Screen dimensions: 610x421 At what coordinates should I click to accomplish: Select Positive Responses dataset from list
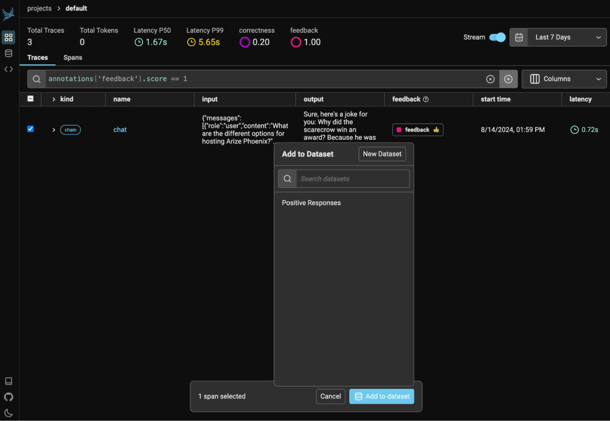tap(311, 203)
